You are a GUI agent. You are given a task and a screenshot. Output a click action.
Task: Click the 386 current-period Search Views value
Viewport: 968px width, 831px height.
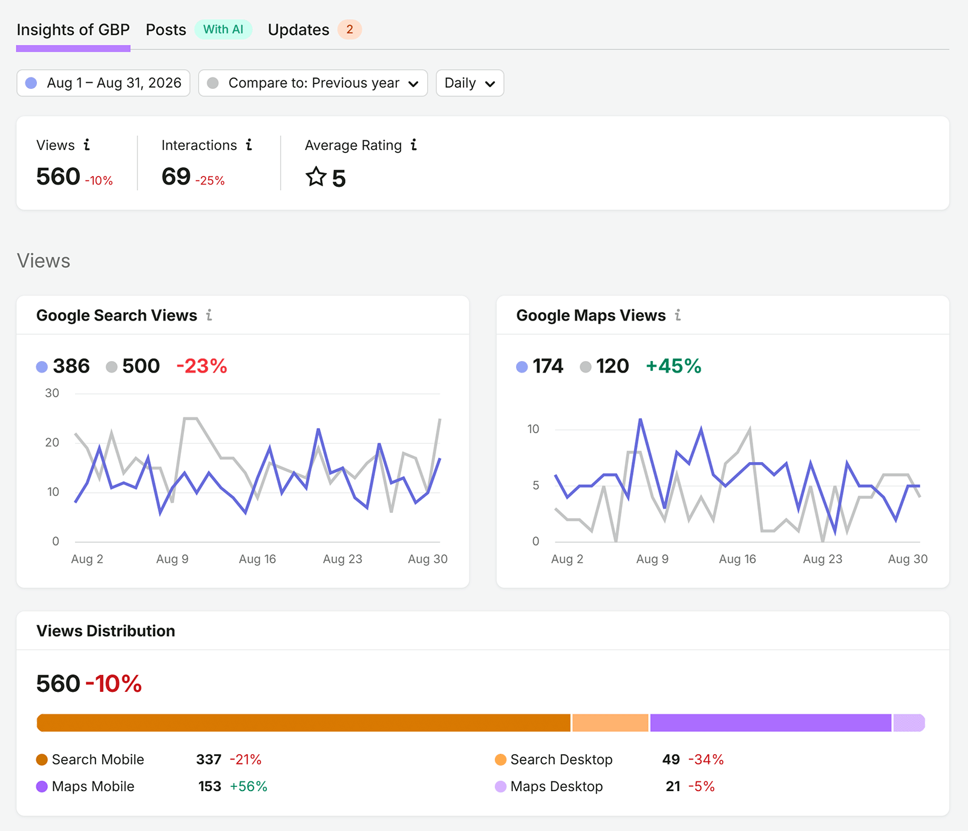click(x=71, y=366)
